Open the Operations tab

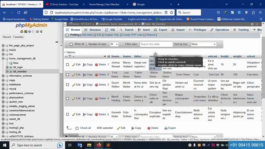219,30
